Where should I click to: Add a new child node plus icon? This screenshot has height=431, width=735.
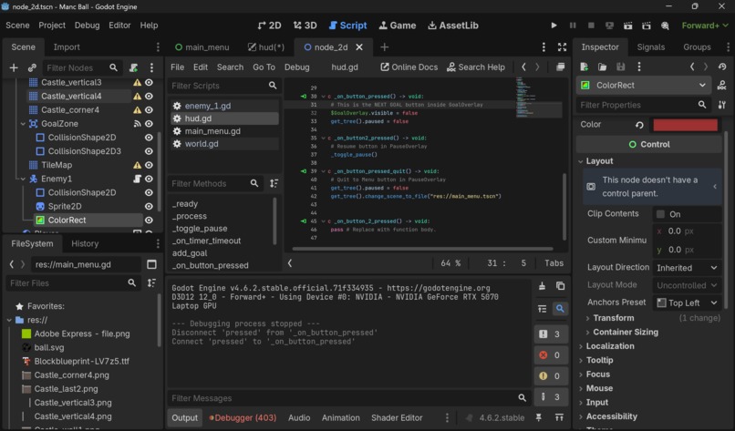[x=14, y=68]
